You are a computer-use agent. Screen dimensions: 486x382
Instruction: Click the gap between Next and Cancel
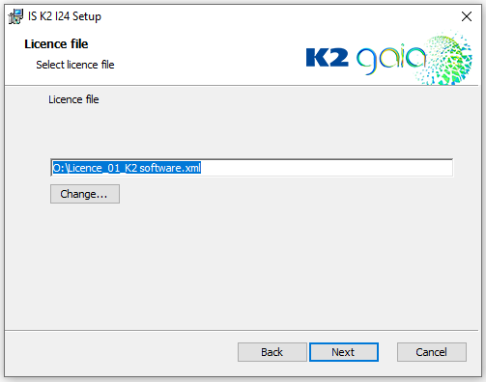tap(387, 352)
